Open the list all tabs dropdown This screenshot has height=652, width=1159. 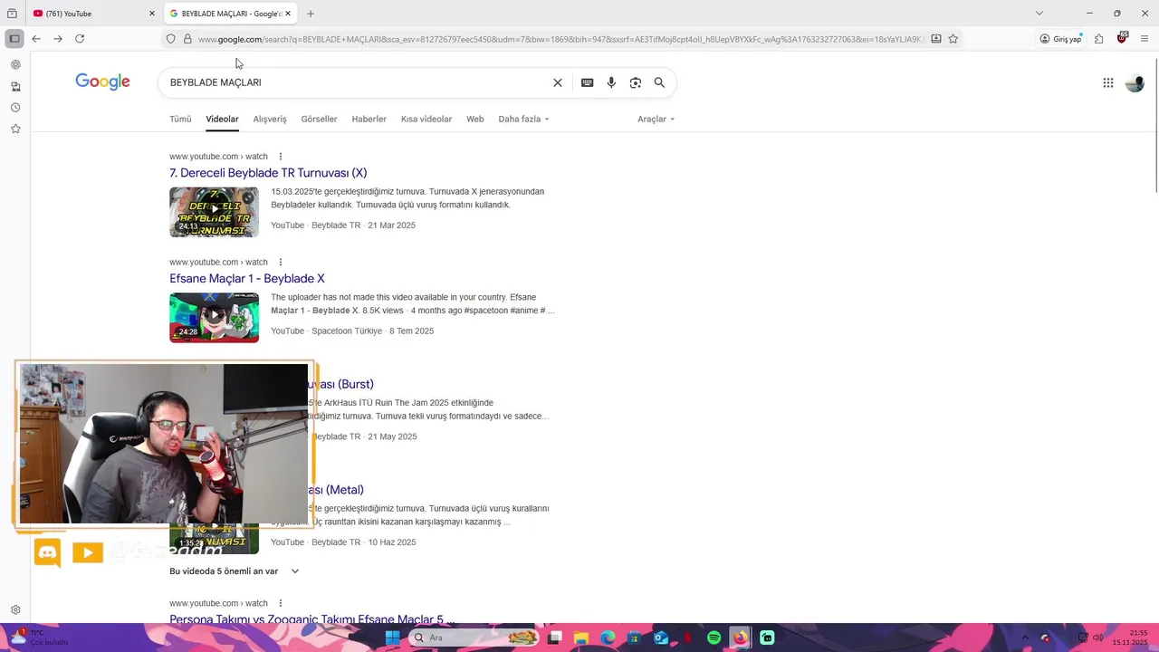tap(1039, 14)
